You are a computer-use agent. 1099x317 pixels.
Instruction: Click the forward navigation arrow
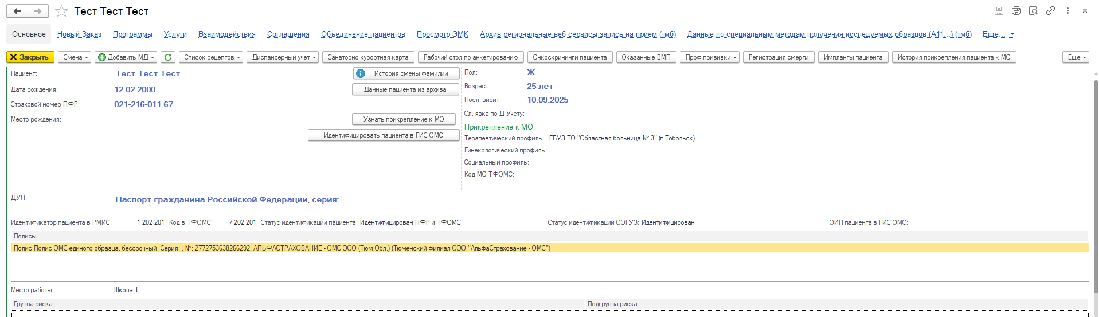pos(38,11)
